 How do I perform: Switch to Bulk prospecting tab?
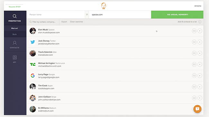[15, 34]
